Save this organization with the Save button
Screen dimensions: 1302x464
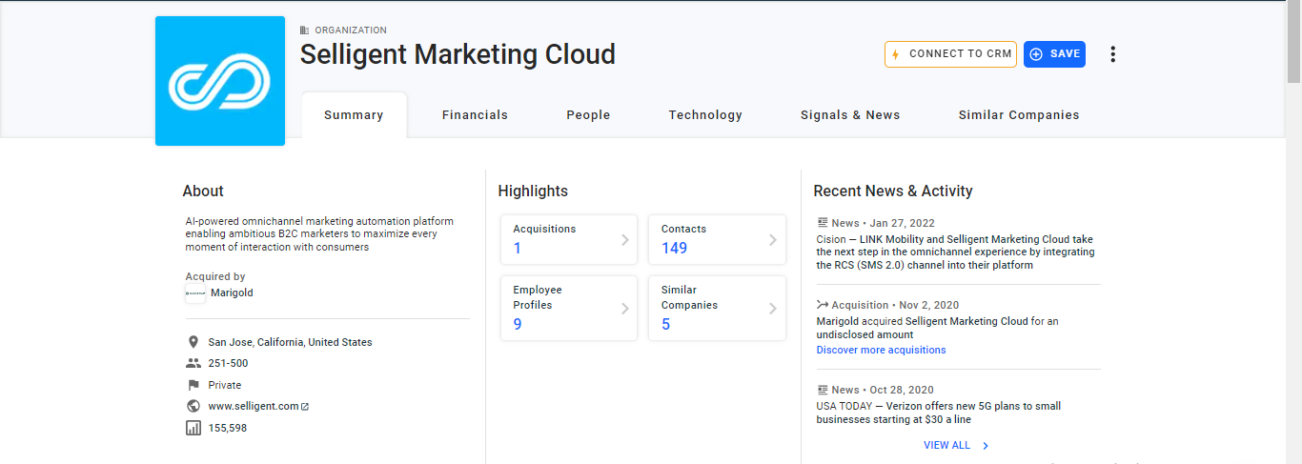click(x=1054, y=54)
